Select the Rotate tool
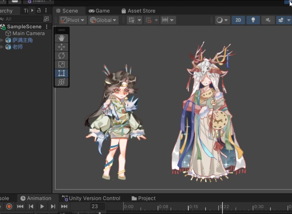Screen dimensions: 292x214 (x=62, y=56)
